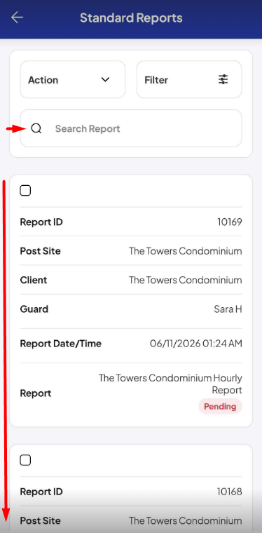262x533 pixels.
Task: Open Report ID 10169 value
Action: point(230,222)
